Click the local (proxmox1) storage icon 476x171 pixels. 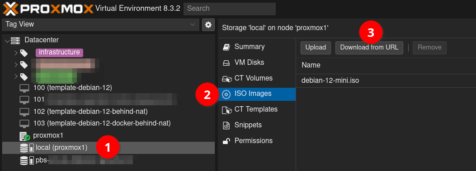point(27,148)
